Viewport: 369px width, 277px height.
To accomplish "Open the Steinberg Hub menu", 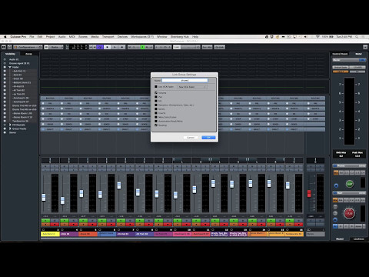I will pyautogui.click(x=180, y=37).
